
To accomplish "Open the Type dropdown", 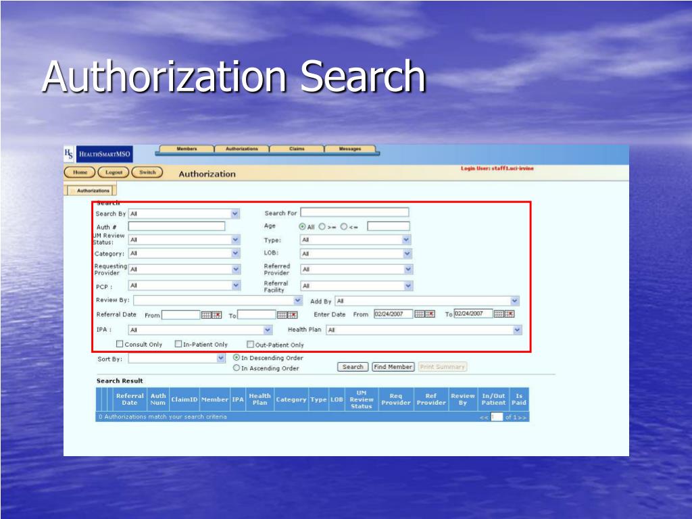I will 355,240.
